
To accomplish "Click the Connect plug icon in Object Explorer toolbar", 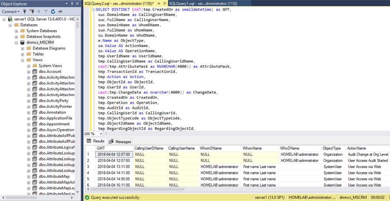I will 24,11.
